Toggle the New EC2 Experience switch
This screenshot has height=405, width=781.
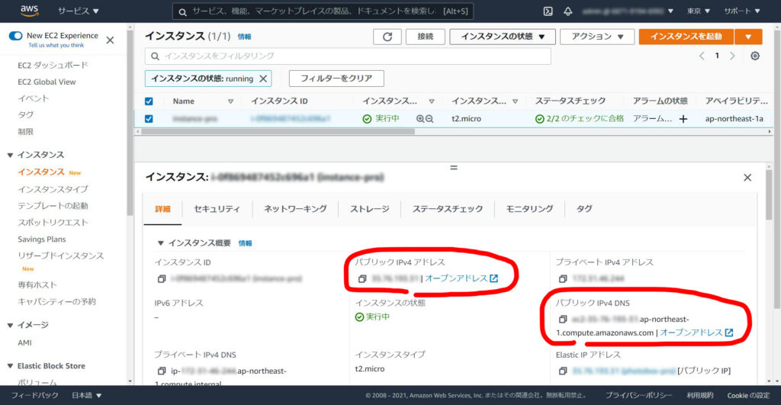[x=16, y=36]
